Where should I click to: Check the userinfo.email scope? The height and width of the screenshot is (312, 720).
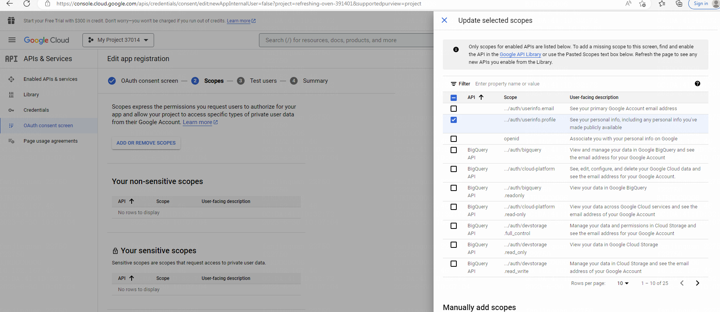point(454,109)
